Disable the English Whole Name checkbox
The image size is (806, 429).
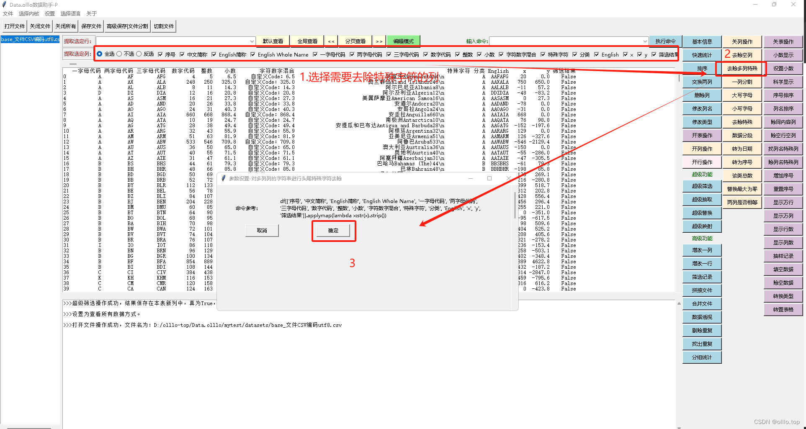tap(253, 54)
